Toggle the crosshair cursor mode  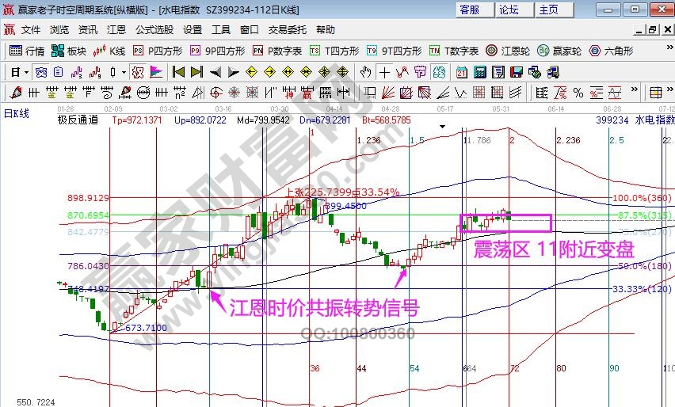(384, 72)
